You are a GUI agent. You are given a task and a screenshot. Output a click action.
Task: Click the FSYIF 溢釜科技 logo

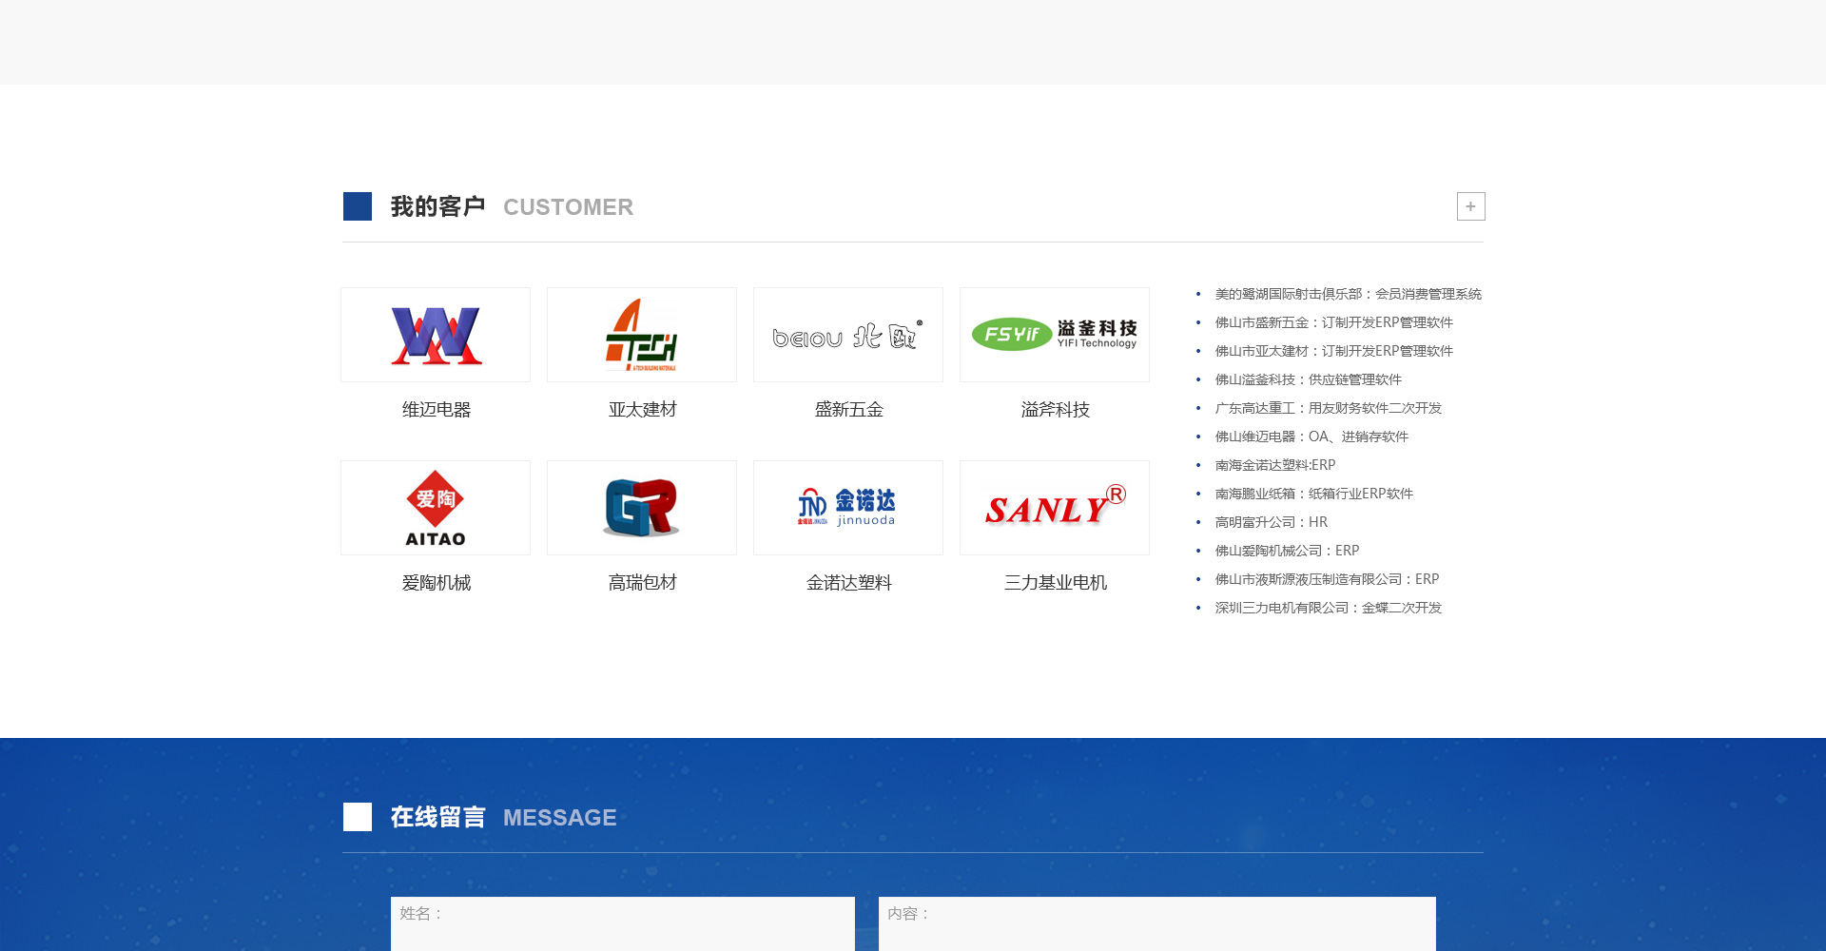click(x=1055, y=335)
